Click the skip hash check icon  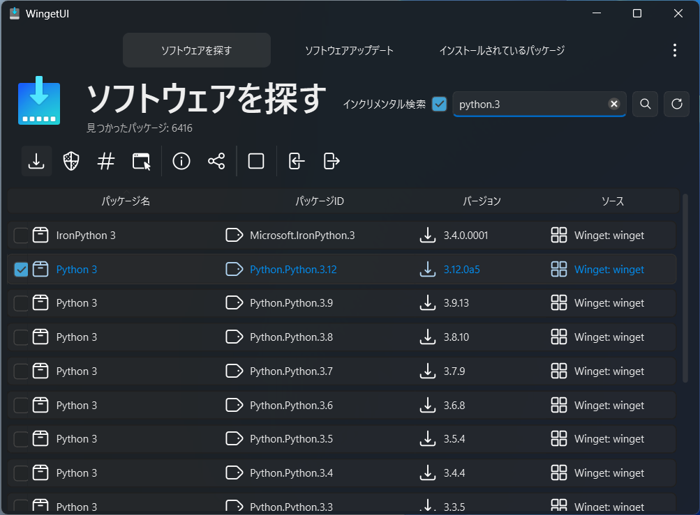point(106,161)
